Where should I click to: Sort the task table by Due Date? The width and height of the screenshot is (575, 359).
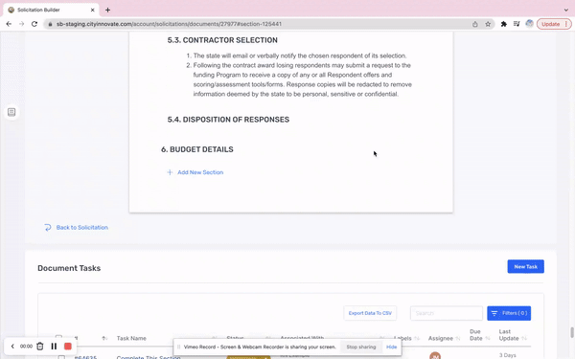[x=488, y=338]
